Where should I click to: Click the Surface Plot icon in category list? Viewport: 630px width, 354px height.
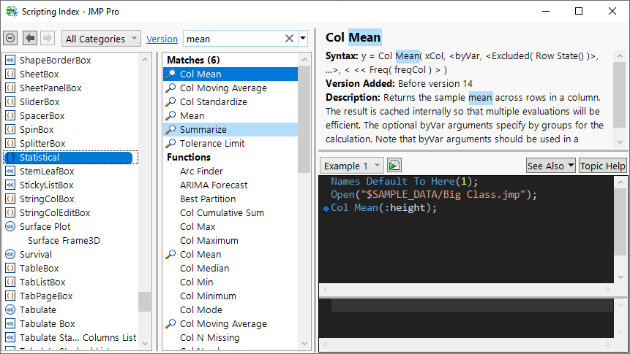pyautogui.click(x=10, y=227)
